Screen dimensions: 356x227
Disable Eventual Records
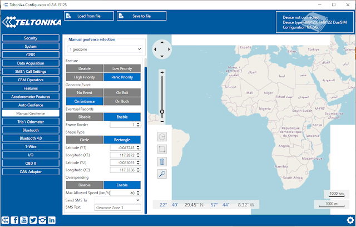tap(85, 117)
